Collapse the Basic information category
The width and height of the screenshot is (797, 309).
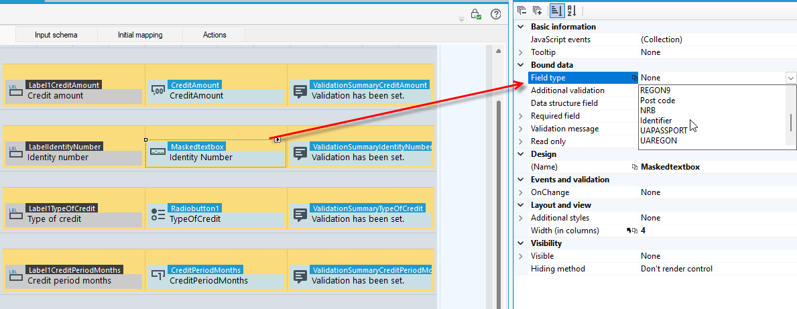(520, 27)
